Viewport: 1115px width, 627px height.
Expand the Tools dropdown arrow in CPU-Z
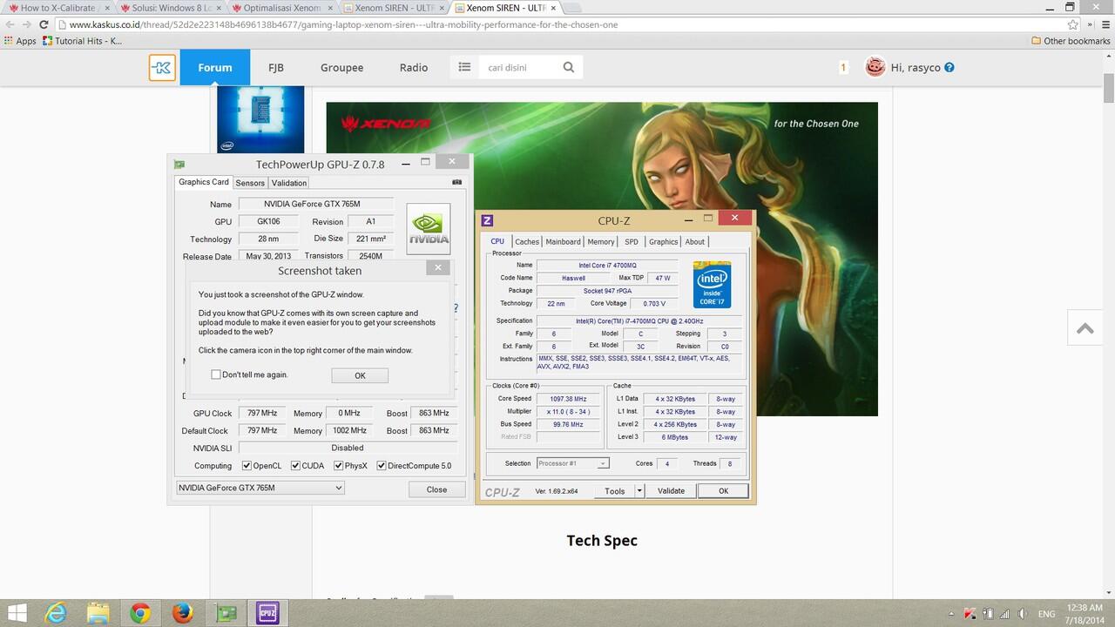639,491
